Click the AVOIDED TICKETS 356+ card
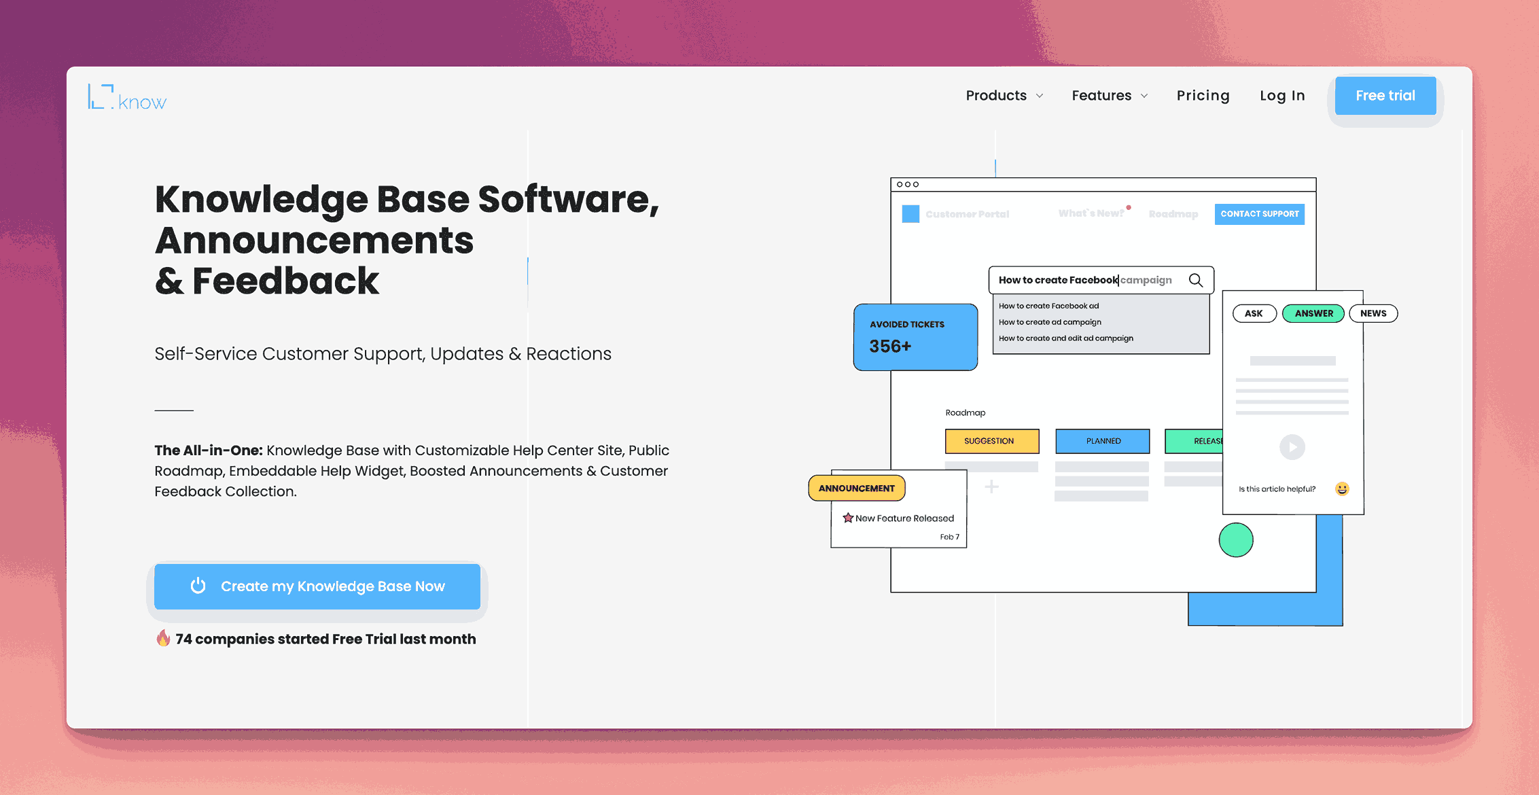1539x795 pixels. coord(915,337)
